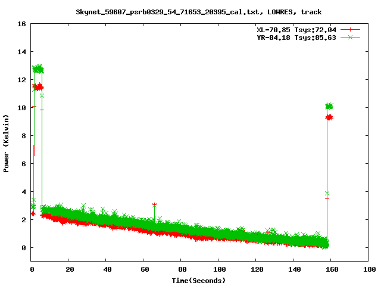Click the green end cluster near 10 Kelvin
Screen dimensions: 381x286
tap(329, 106)
